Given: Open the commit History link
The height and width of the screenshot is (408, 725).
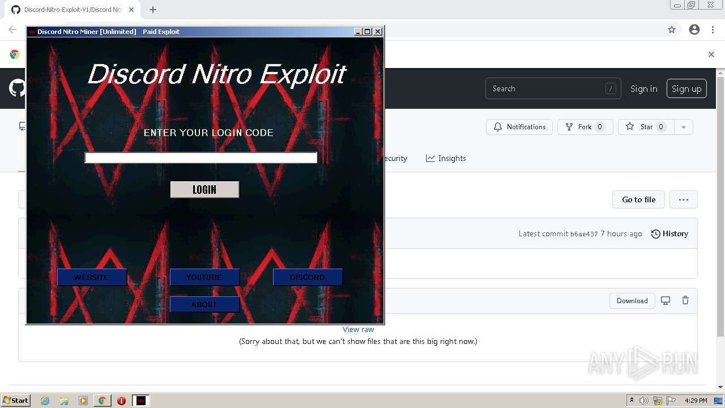Looking at the screenshot, I should click(x=669, y=233).
